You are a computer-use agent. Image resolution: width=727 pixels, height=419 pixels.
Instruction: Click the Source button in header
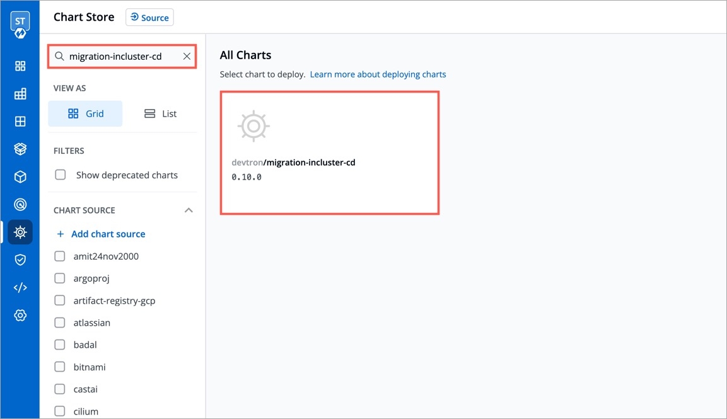149,18
